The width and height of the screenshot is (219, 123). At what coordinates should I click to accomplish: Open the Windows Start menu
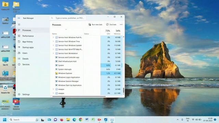4,120
